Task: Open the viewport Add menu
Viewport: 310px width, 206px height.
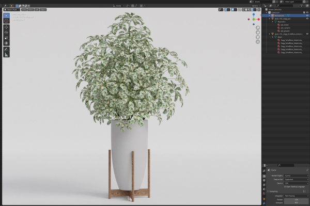Action: pyautogui.click(x=37, y=10)
